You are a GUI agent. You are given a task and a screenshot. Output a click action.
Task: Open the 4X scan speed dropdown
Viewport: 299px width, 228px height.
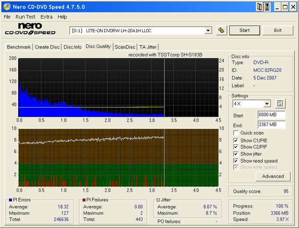pyautogui.click(x=267, y=104)
